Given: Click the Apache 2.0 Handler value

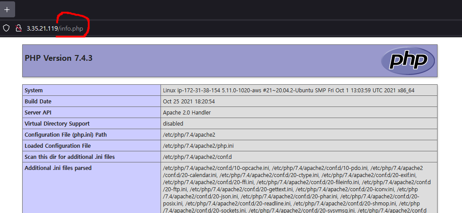Looking at the screenshot, I should click(x=187, y=113).
